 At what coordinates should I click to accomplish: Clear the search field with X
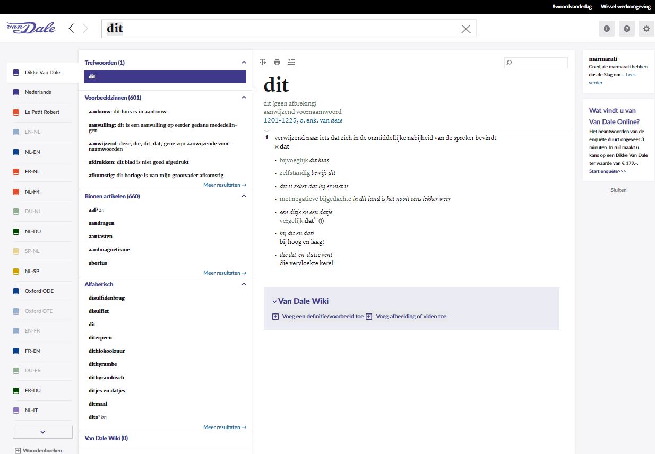tap(466, 29)
